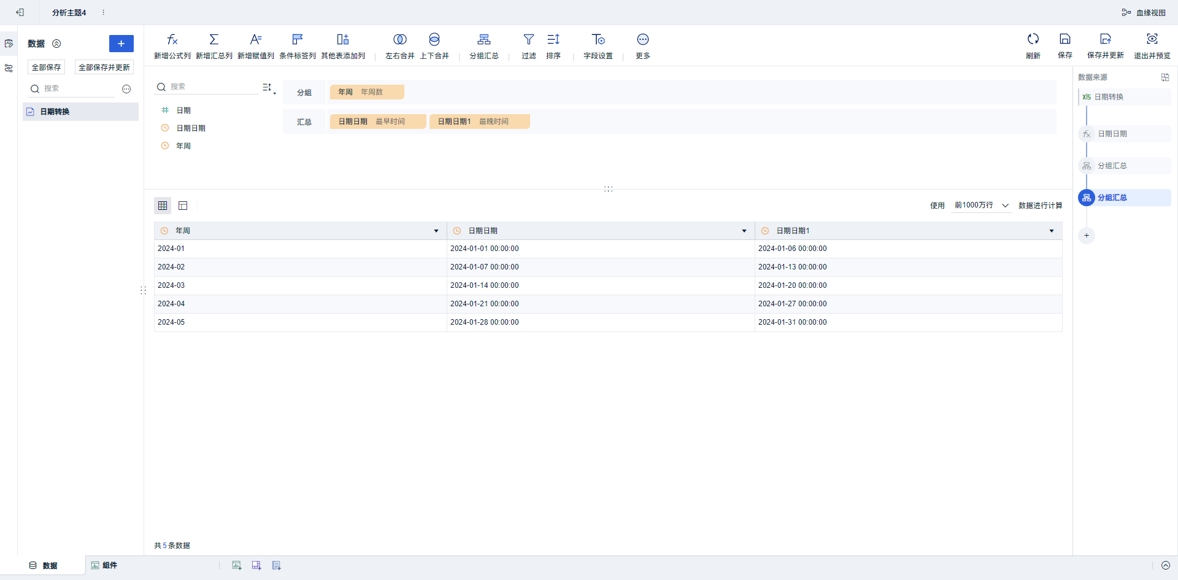Click 退出并预览 exit and preview
The height and width of the screenshot is (580, 1178).
[1152, 46]
